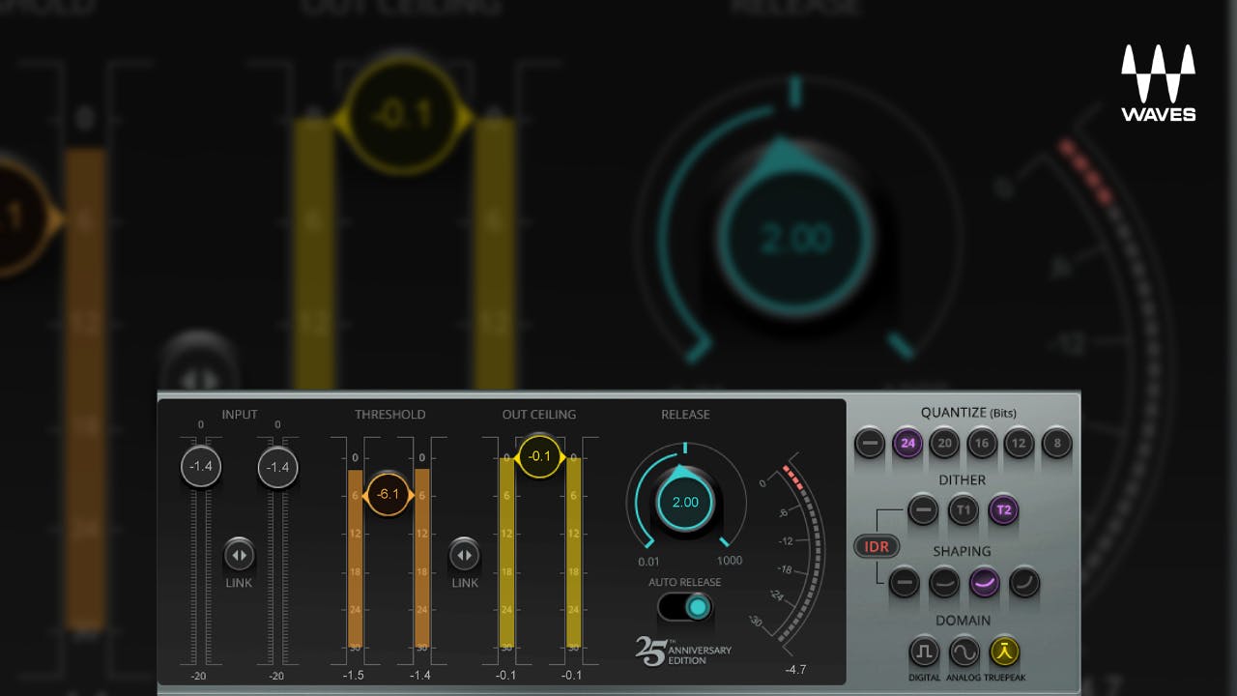Select the flattest Shaping curve icon
The image size is (1237, 696).
point(944,582)
